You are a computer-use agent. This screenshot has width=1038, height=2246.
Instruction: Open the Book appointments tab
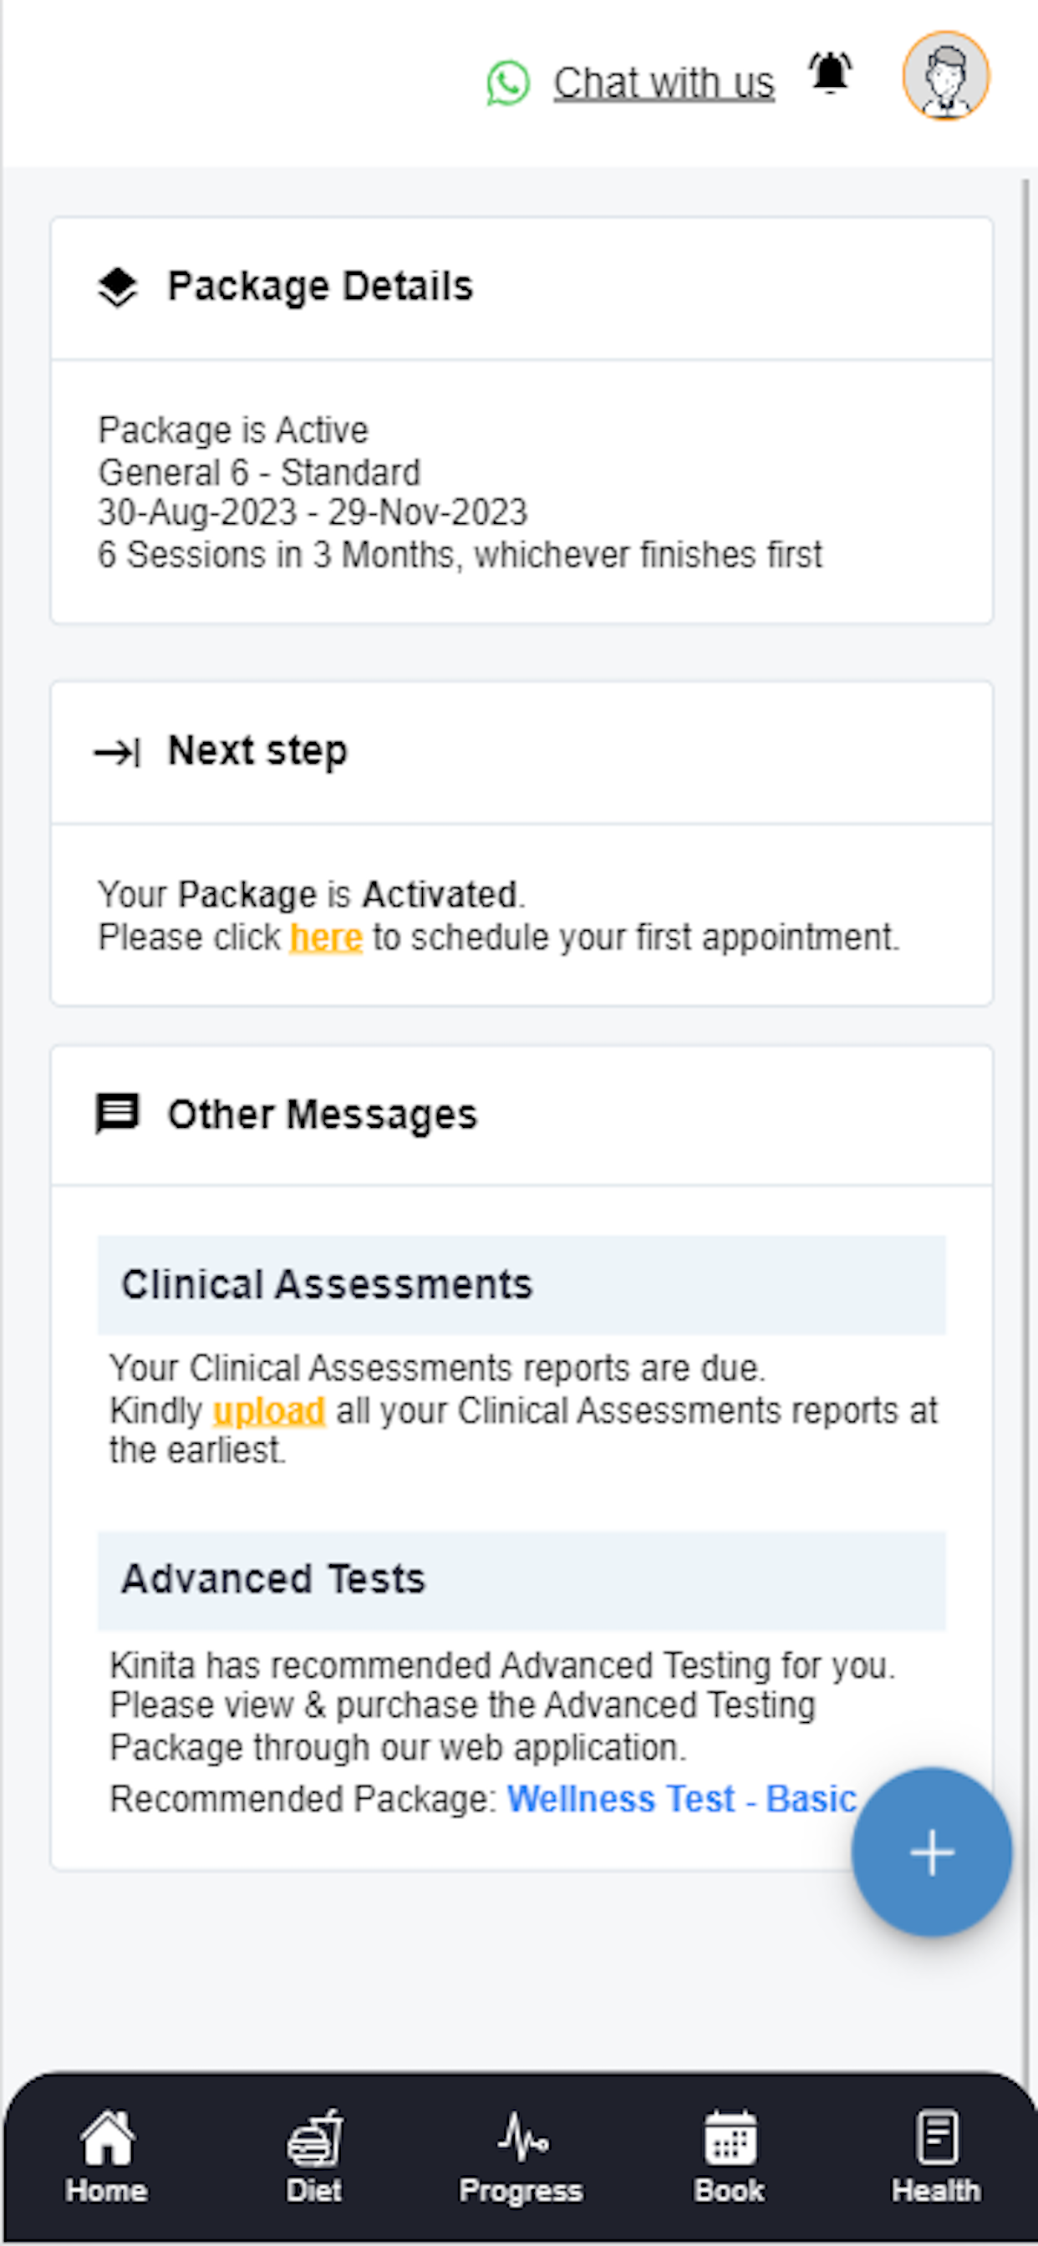tap(730, 2153)
